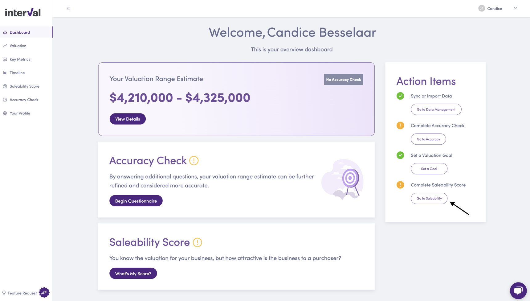Image resolution: width=530 pixels, height=301 pixels.
Task: Click the View Details button
Action: point(127,119)
